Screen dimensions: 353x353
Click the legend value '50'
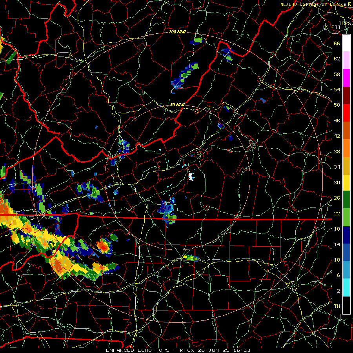pos(337,105)
